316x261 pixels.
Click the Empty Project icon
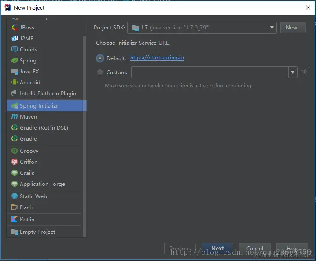(15, 232)
